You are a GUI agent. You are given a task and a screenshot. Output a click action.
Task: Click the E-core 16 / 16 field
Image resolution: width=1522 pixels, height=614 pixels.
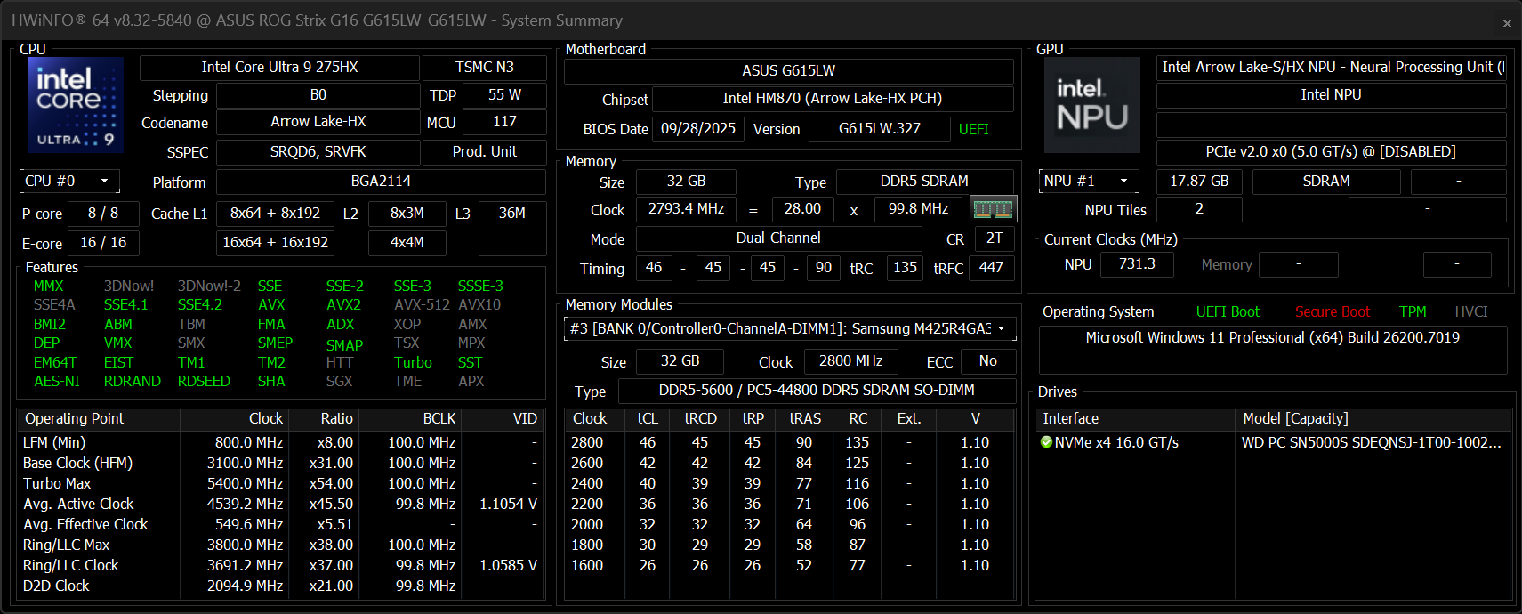(x=103, y=243)
